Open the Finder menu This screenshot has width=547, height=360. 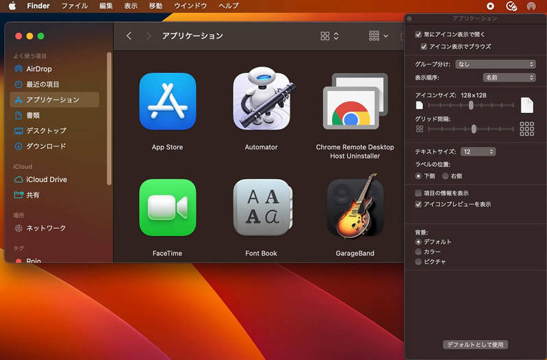38,6
